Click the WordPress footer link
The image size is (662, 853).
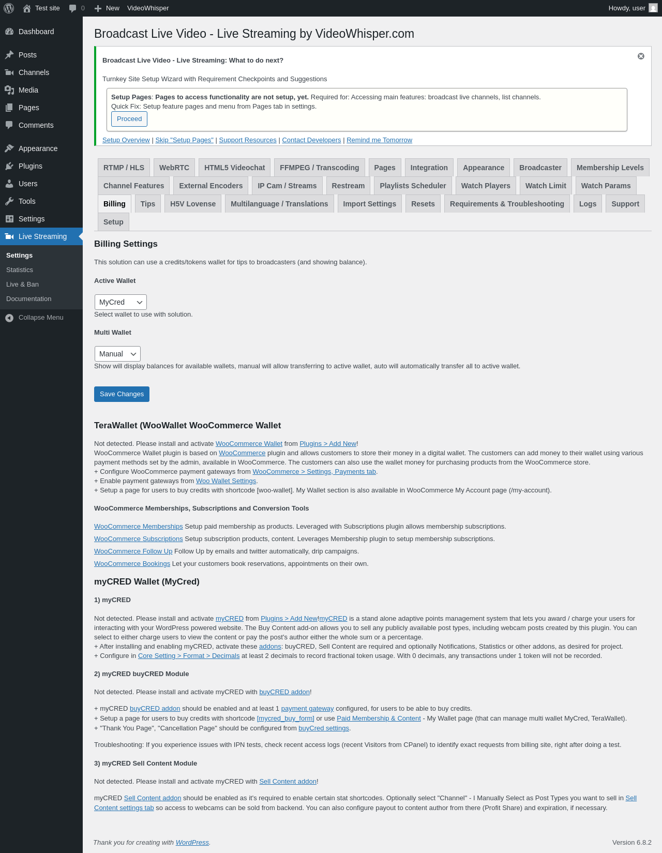pyautogui.click(x=192, y=843)
